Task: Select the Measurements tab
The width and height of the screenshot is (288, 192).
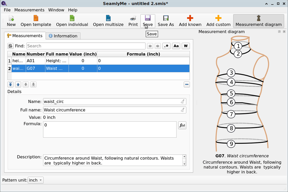Action: (25, 36)
